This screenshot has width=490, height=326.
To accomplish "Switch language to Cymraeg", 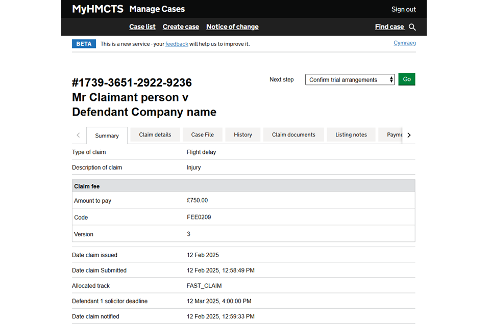I will coord(404,43).
